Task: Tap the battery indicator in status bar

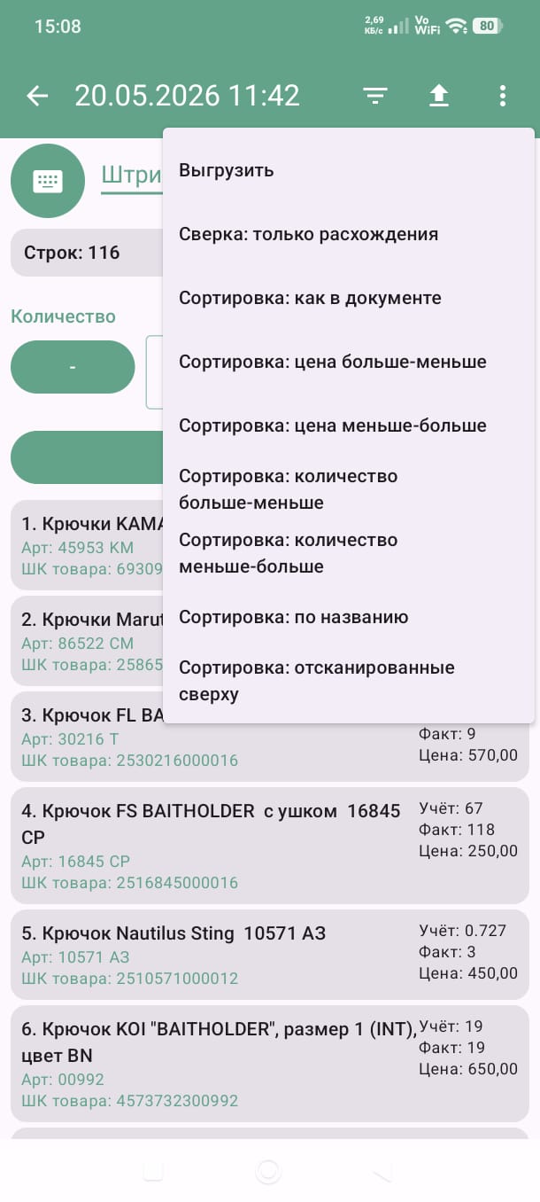Action: (487, 26)
